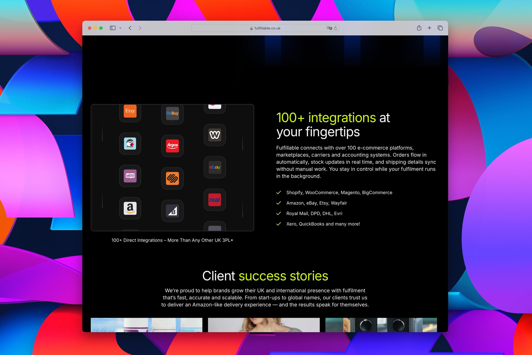Open the first client story thumbnail
The image size is (532, 355).
point(147,325)
